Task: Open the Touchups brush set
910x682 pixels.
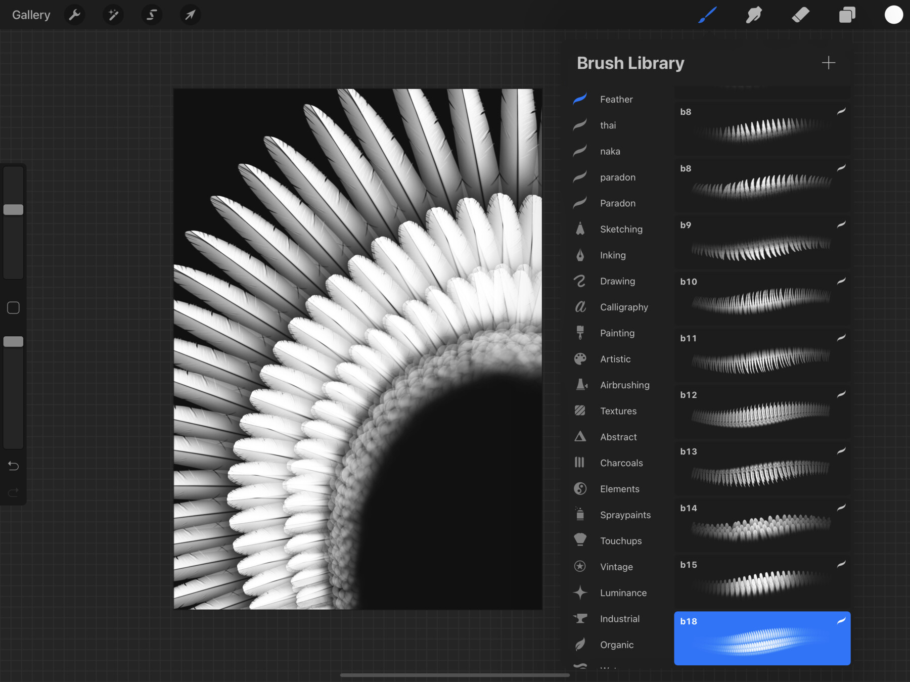Action: point(620,541)
